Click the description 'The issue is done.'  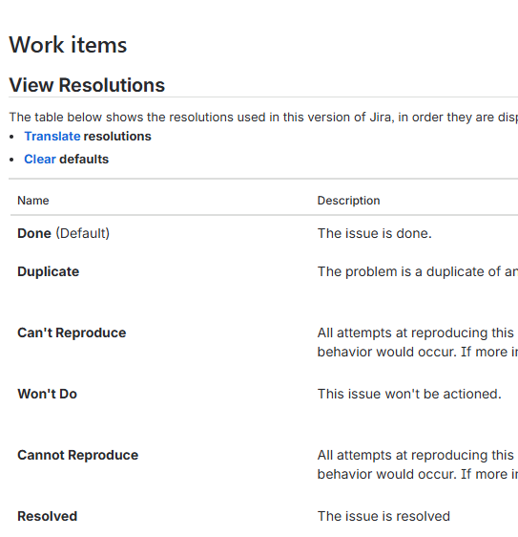point(374,233)
